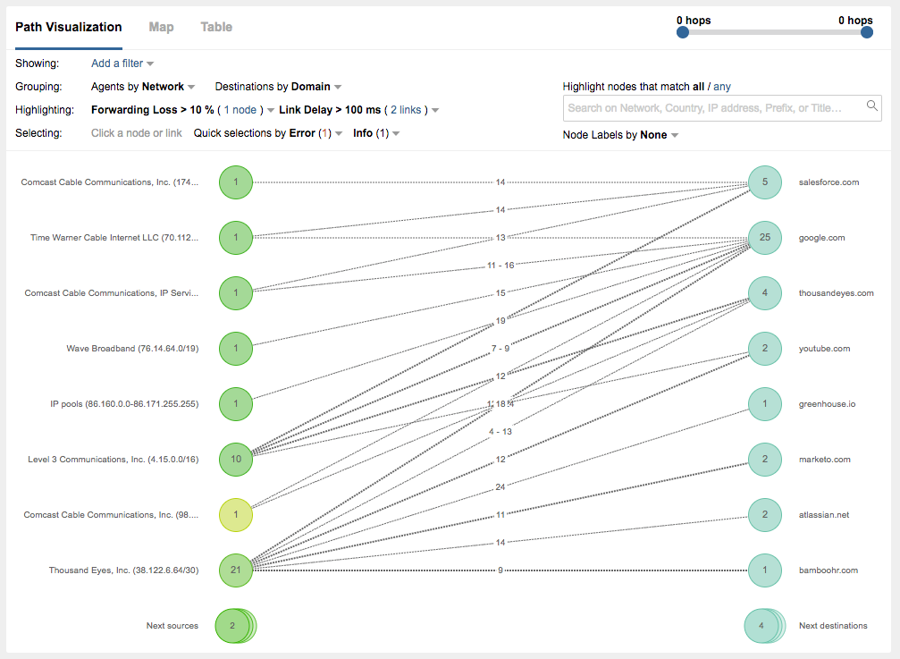This screenshot has width=900, height=659.
Task: Click the '11 - 16' hop count link label
Action: [x=500, y=266]
